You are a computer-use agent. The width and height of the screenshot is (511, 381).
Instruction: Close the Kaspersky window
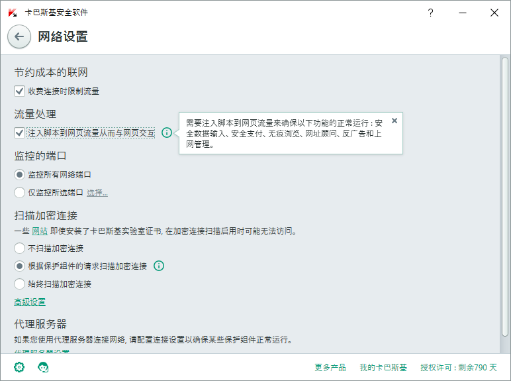click(494, 13)
